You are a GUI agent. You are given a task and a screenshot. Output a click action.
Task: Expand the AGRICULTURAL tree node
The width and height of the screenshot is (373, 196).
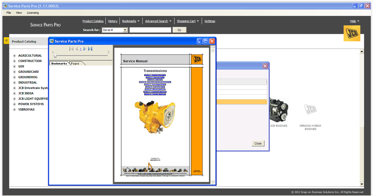point(14,56)
